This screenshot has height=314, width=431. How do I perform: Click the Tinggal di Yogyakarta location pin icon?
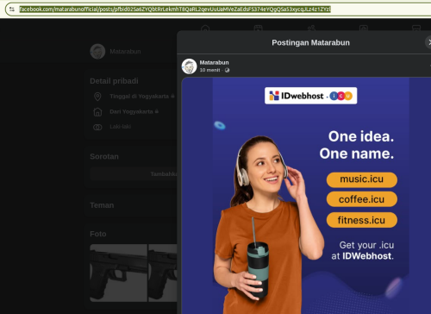click(97, 97)
